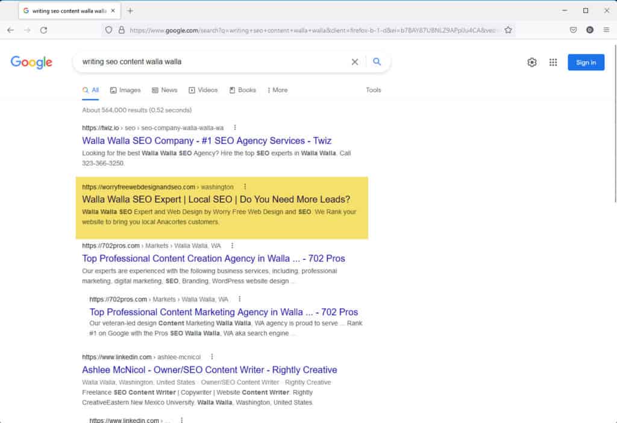
Task: Click 'About 564,000 results' text
Action: click(x=137, y=110)
